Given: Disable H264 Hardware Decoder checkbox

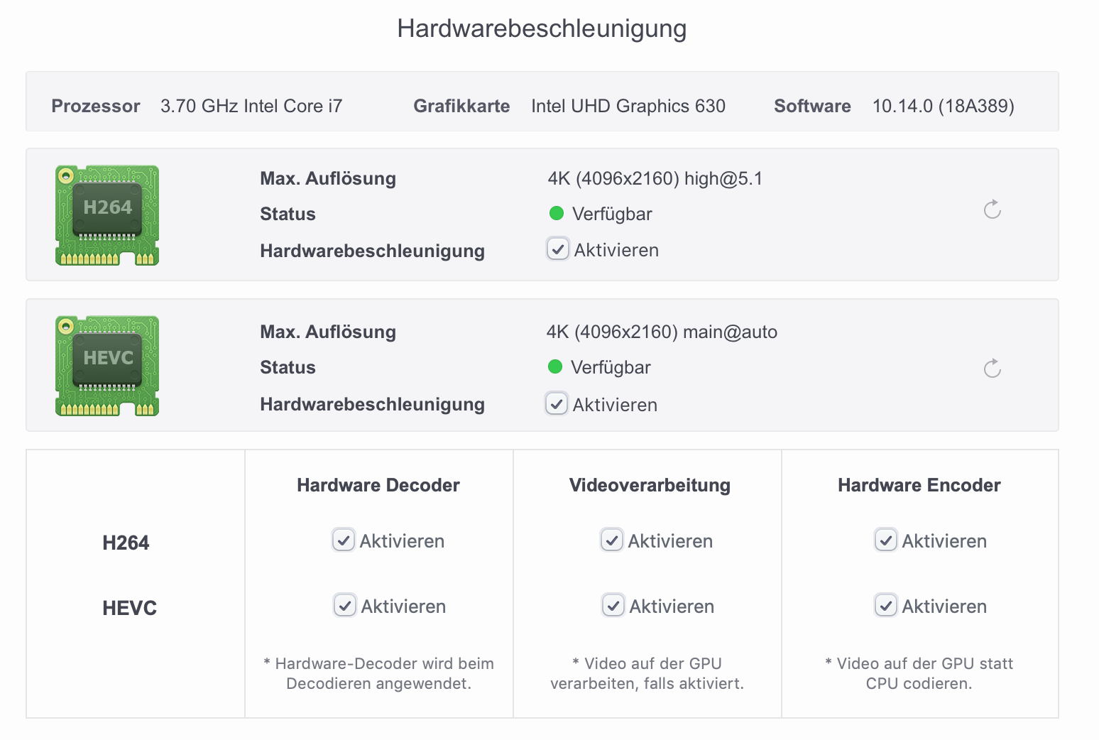Looking at the screenshot, I should click(x=344, y=540).
